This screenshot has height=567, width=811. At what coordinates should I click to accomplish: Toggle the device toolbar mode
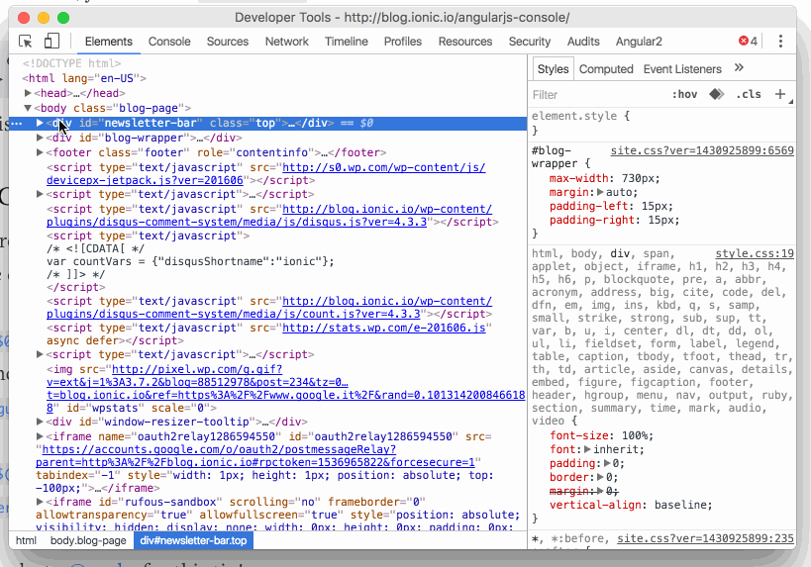[x=51, y=42]
